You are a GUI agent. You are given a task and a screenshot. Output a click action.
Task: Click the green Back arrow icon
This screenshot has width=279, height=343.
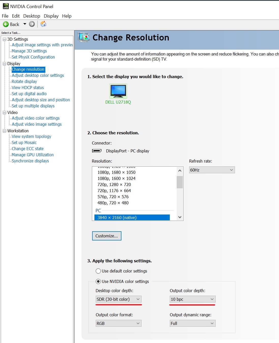coord(6,24)
